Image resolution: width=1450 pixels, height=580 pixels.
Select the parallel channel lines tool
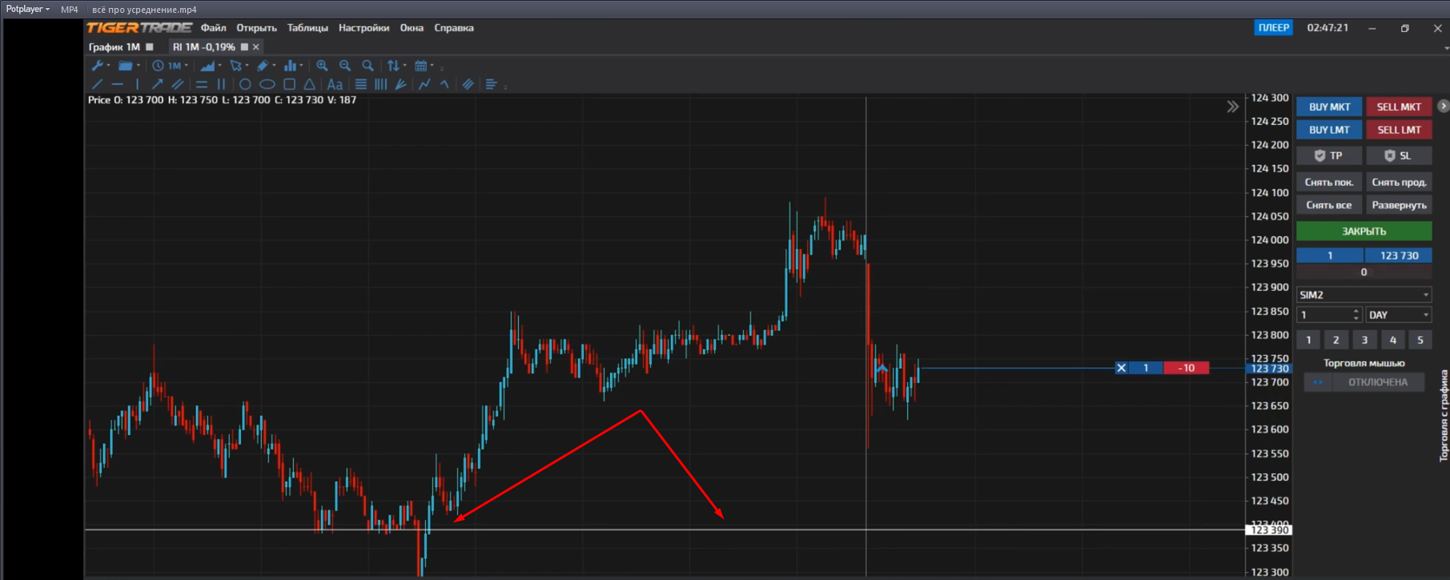click(178, 84)
